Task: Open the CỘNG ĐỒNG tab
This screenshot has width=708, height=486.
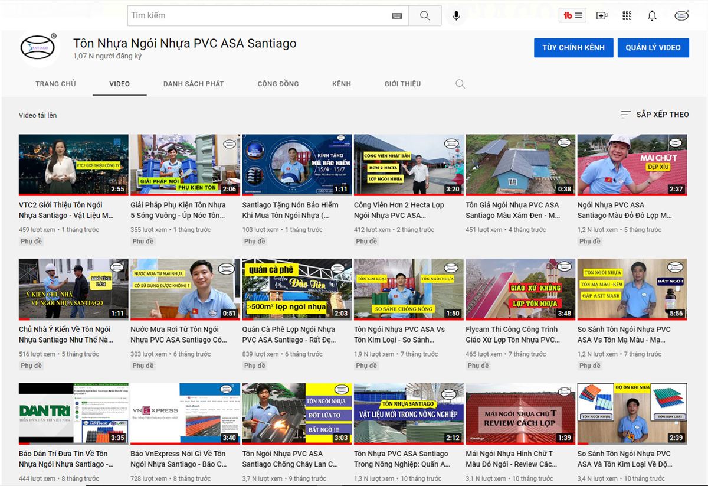Action: [278, 84]
